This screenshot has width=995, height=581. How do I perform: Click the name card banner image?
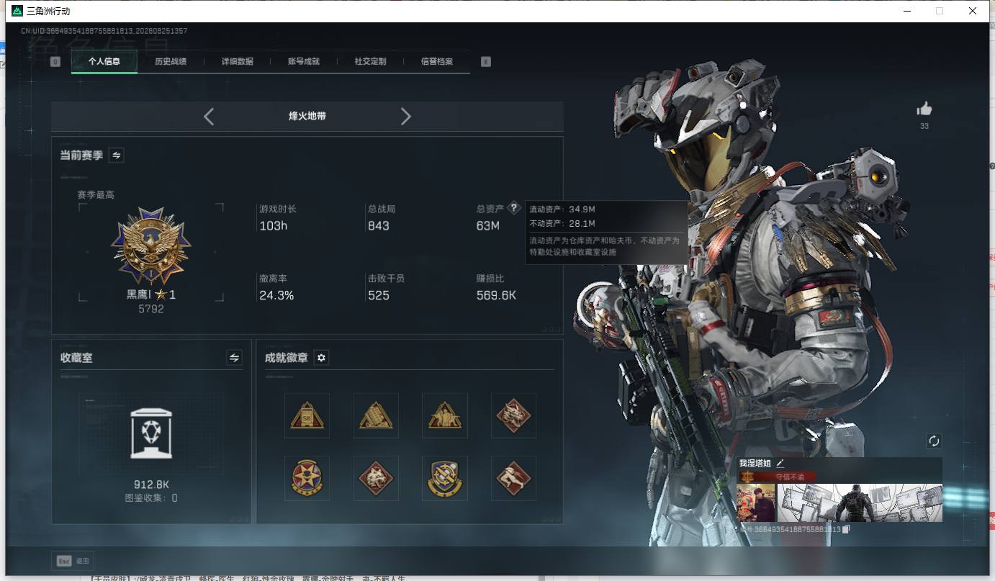click(x=859, y=503)
